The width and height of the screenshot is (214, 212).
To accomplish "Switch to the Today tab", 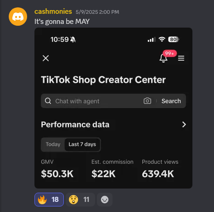I will click(x=53, y=144).
